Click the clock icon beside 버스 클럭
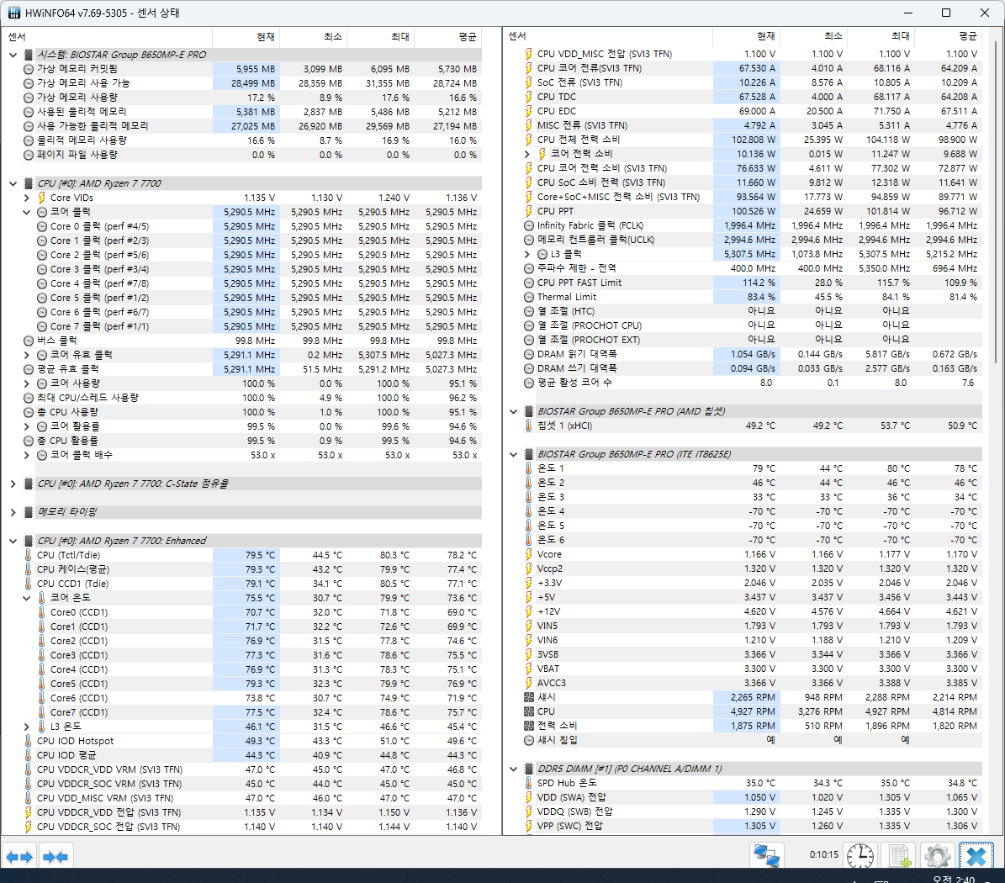The height and width of the screenshot is (883, 1005). point(29,341)
